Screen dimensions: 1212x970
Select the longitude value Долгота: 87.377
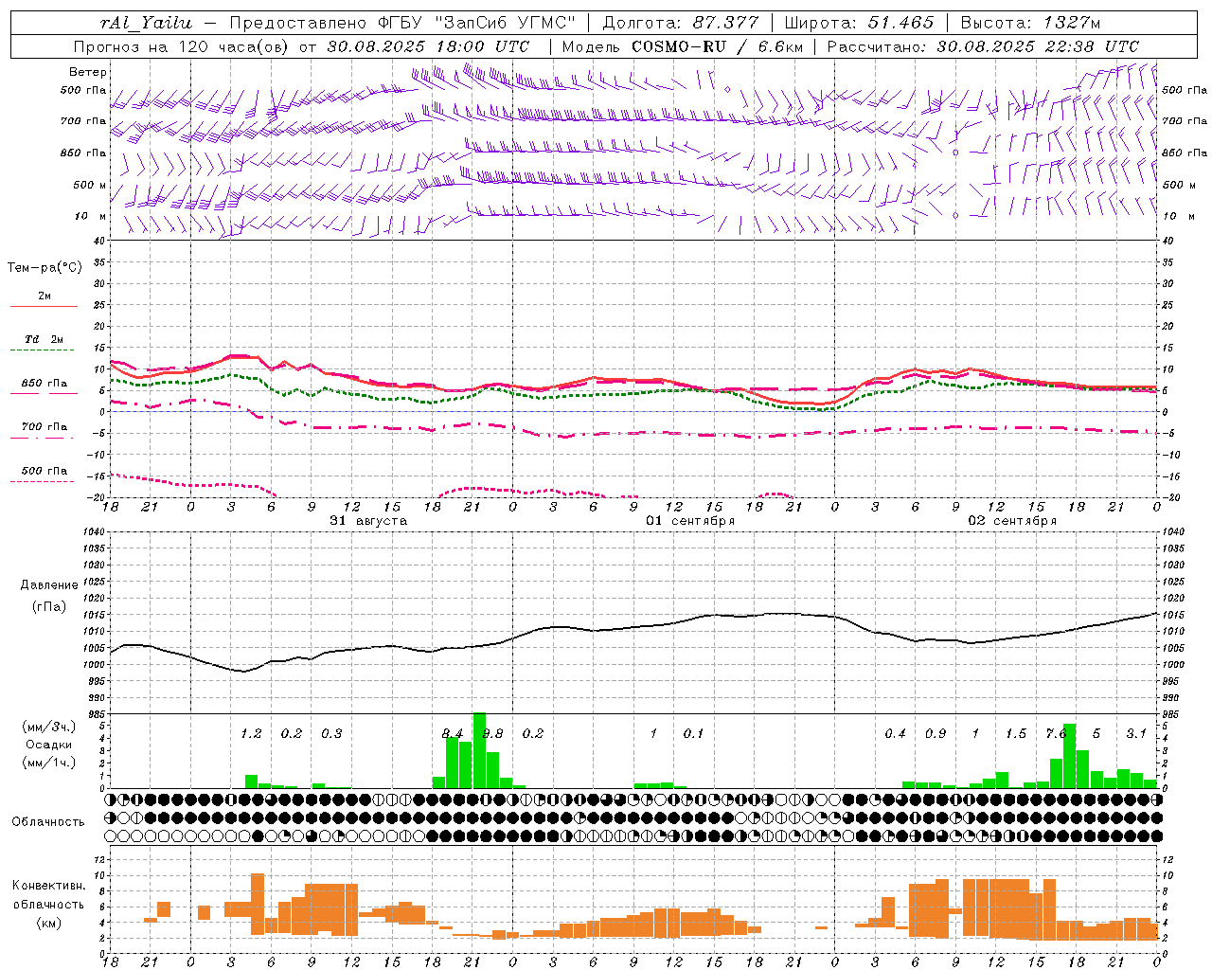(x=680, y=23)
